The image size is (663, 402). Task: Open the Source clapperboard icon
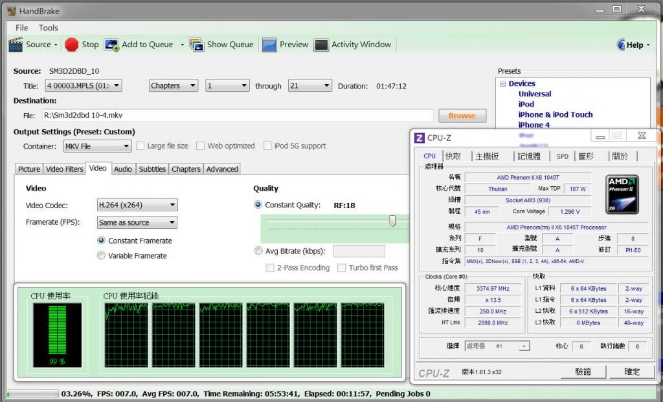(x=16, y=45)
